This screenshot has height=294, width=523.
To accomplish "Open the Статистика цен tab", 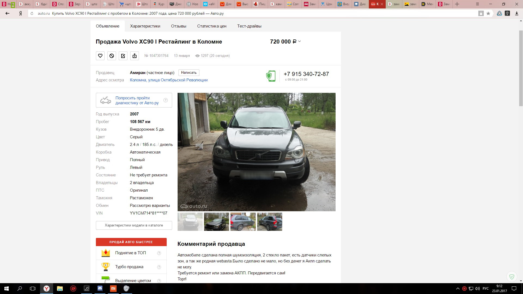I will click(212, 26).
